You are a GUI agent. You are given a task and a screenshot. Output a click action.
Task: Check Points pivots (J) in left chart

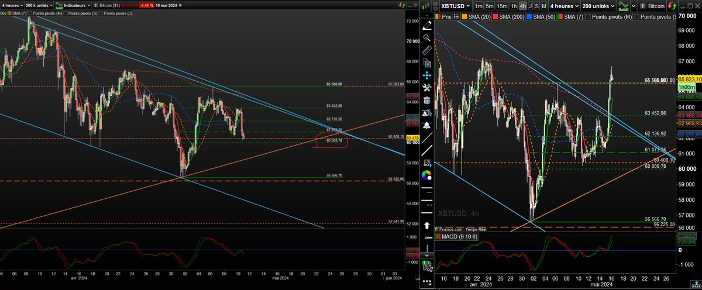[101, 13]
